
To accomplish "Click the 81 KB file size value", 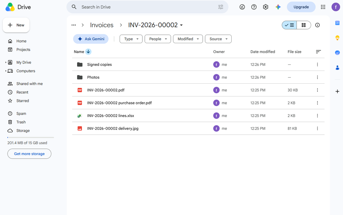I will coord(292,128).
